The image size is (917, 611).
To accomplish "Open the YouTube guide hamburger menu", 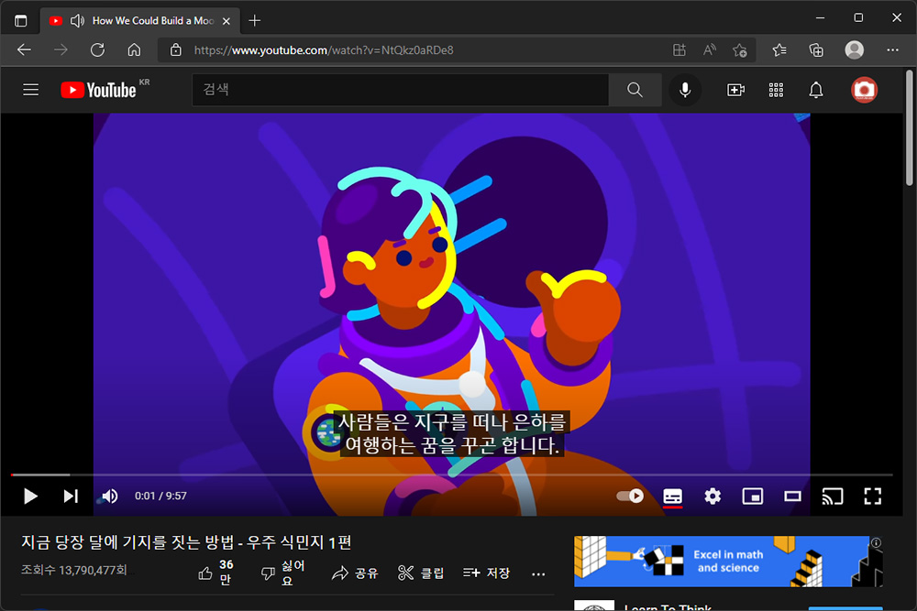I will point(31,90).
